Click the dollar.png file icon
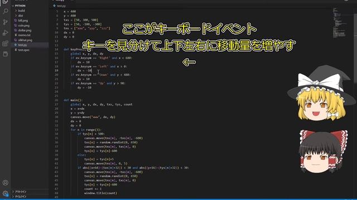The image size is (357, 200). pos(16,30)
